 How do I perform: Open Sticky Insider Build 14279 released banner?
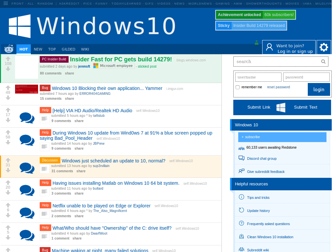click(x=251, y=26)
